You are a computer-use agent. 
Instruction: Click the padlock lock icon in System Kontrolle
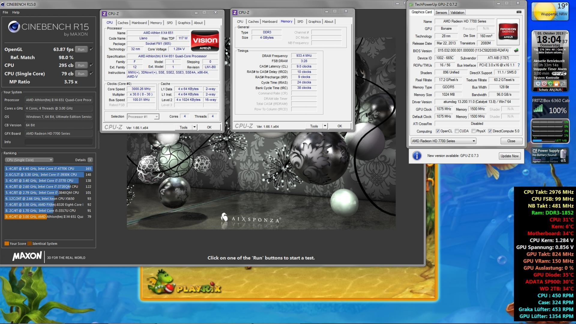[x=556, y=83]
